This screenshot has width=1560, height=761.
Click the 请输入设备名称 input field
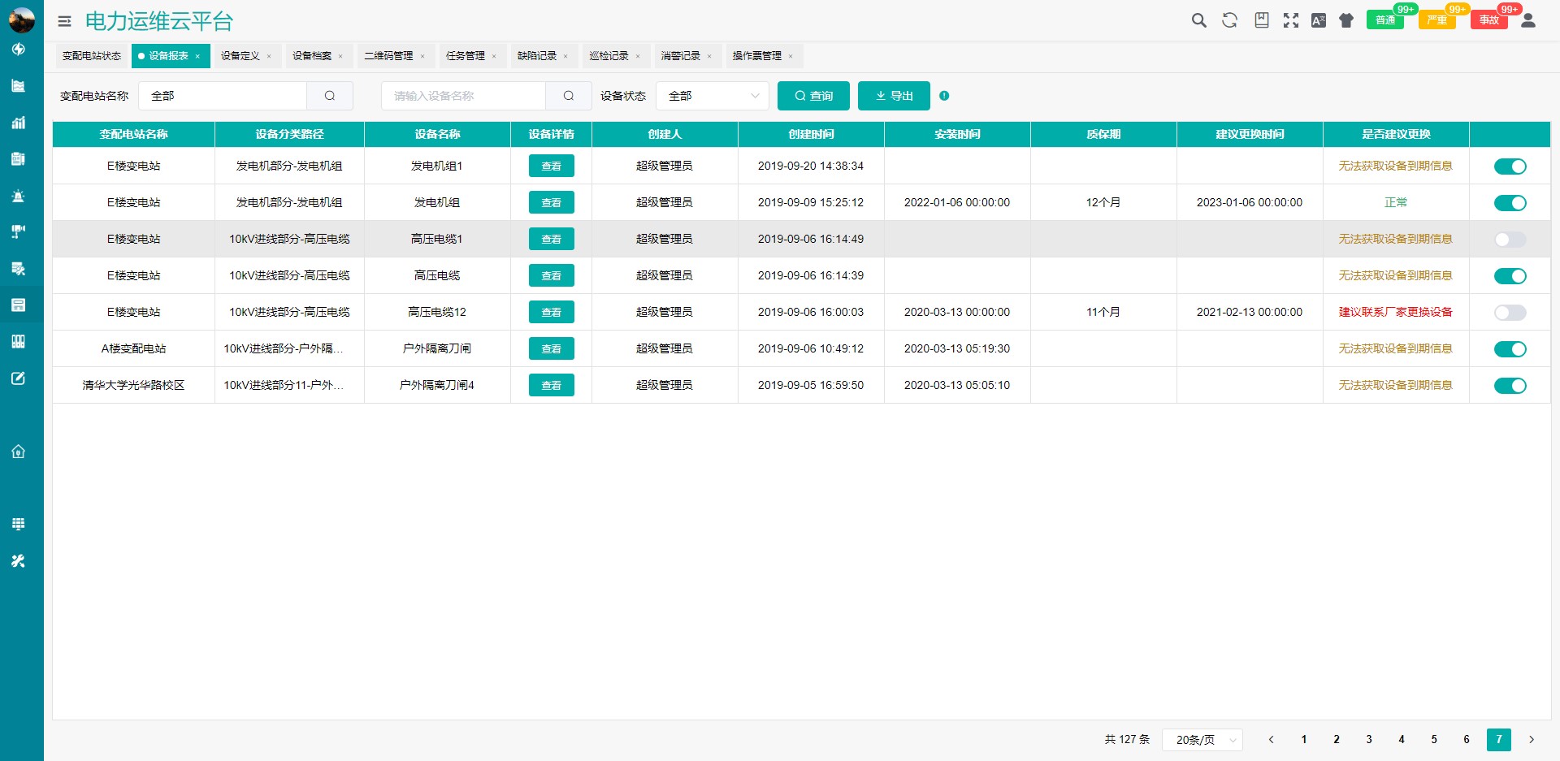pyautogui.click(x=463, y=96)
